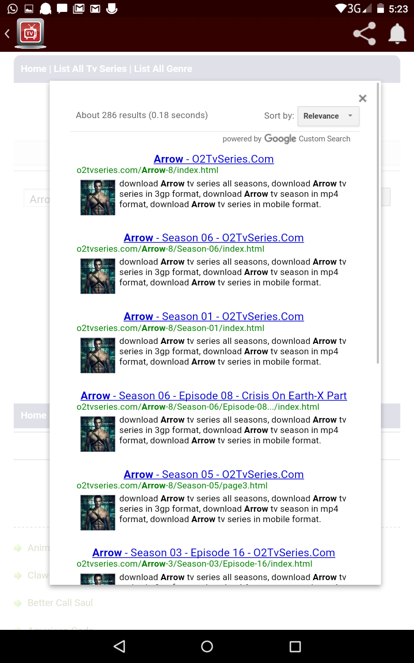Open Arrow - Season 05 result link

point(214,474)
